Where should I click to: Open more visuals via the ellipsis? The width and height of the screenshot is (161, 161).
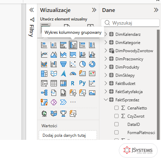click(x=73, y=102)
